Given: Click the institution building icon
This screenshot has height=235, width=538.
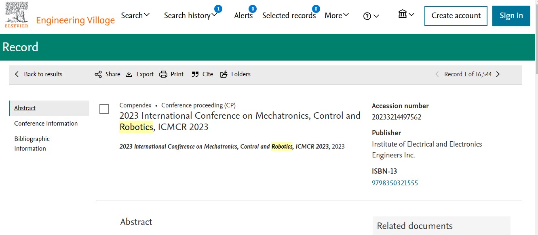Looking at the screenshot, I should coord(403,15).
